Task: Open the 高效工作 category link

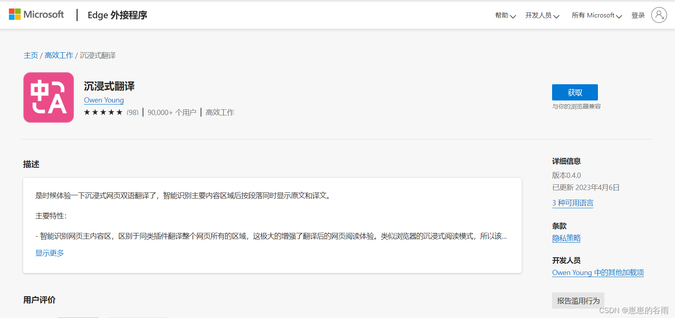Action: point(220,112)
